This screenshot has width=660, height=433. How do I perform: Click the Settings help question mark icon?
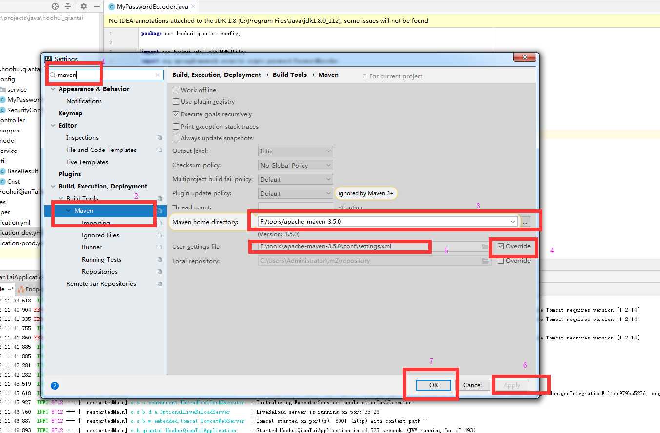55,385
